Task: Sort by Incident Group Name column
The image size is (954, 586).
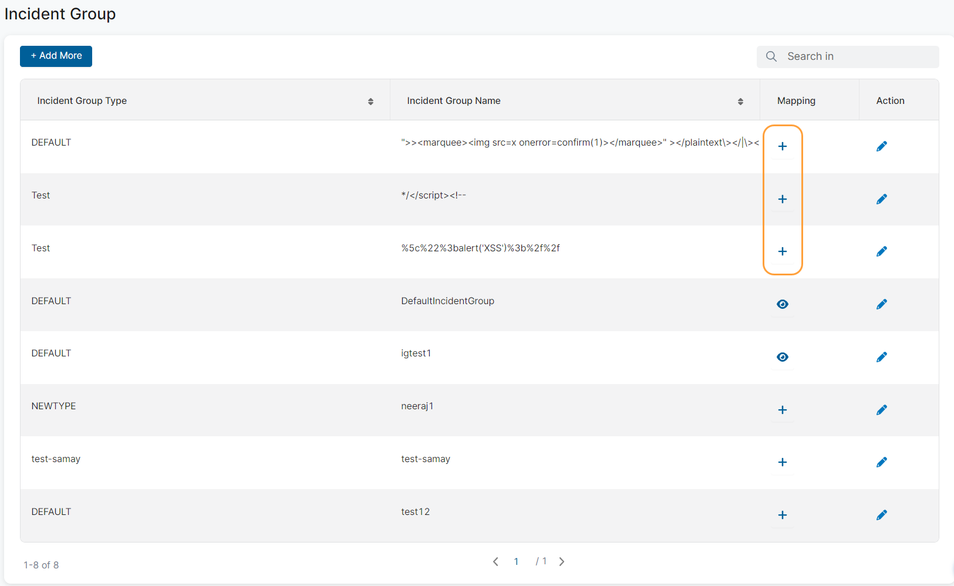Action: [740, 101]
